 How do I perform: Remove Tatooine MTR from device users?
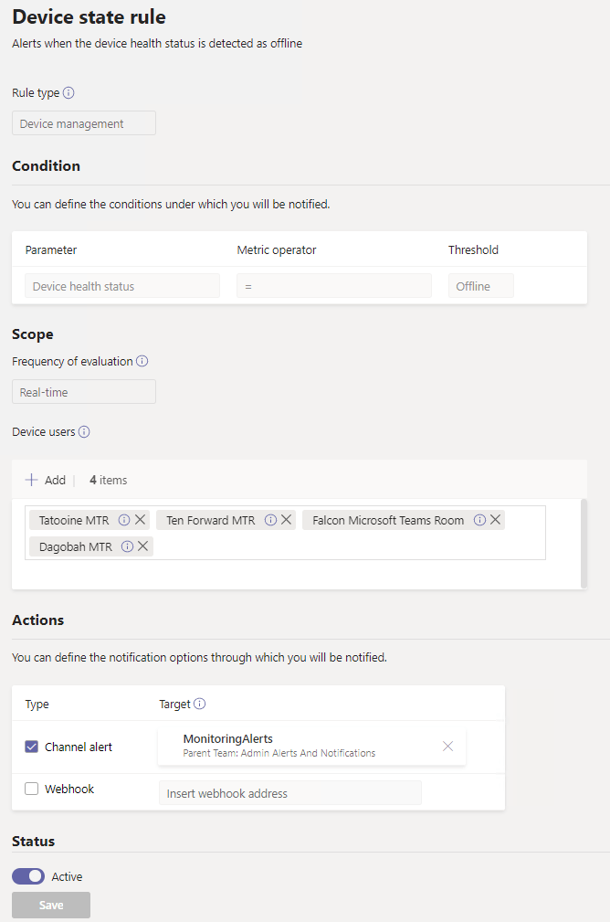click(141, 520)
